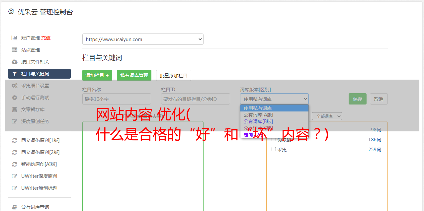This screenshot has width=424, height=211.
Task: Click the refresh icon for 同义词伪原创[2版]
Action: pos(15,152)
